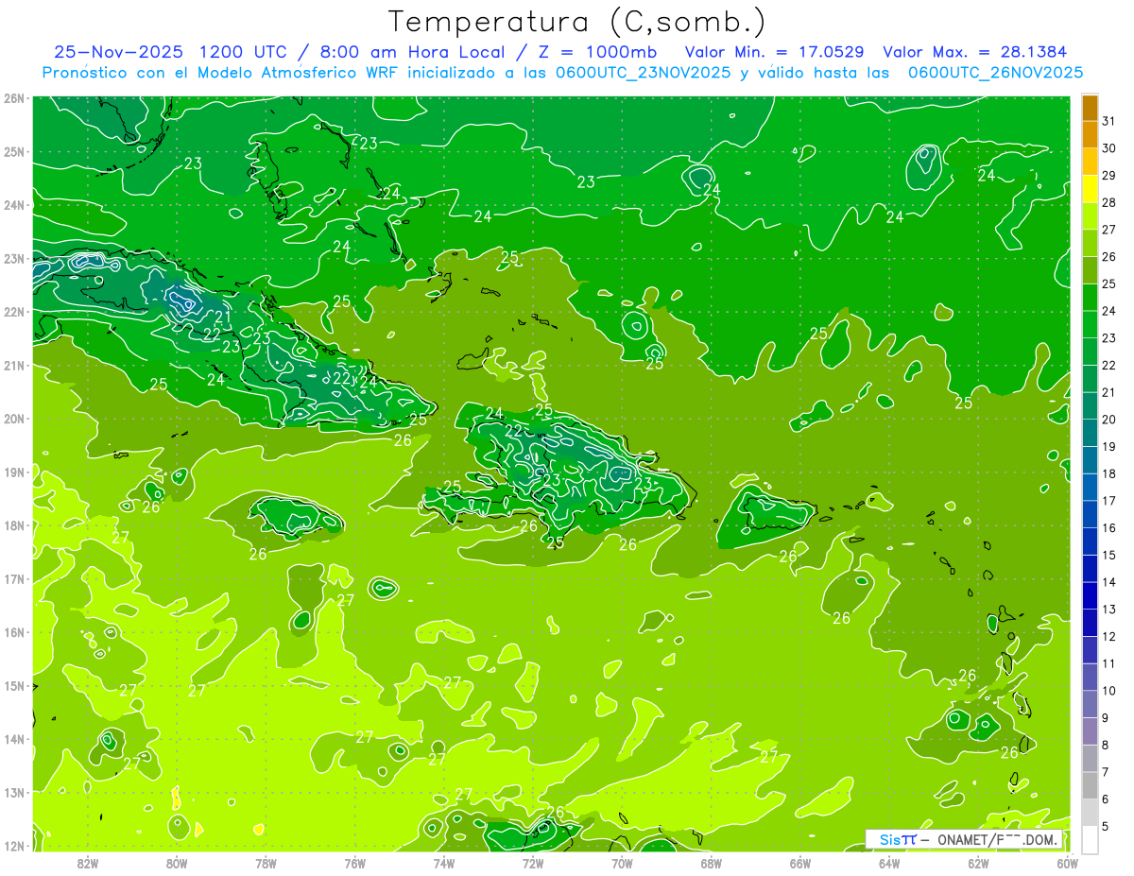Click the latitude axis label 18N
The width and height of the screenshot is (1134, 876).
(14, 525)
